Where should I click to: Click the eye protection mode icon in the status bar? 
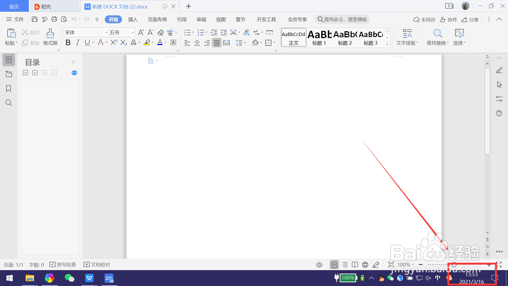pos(319,265)
